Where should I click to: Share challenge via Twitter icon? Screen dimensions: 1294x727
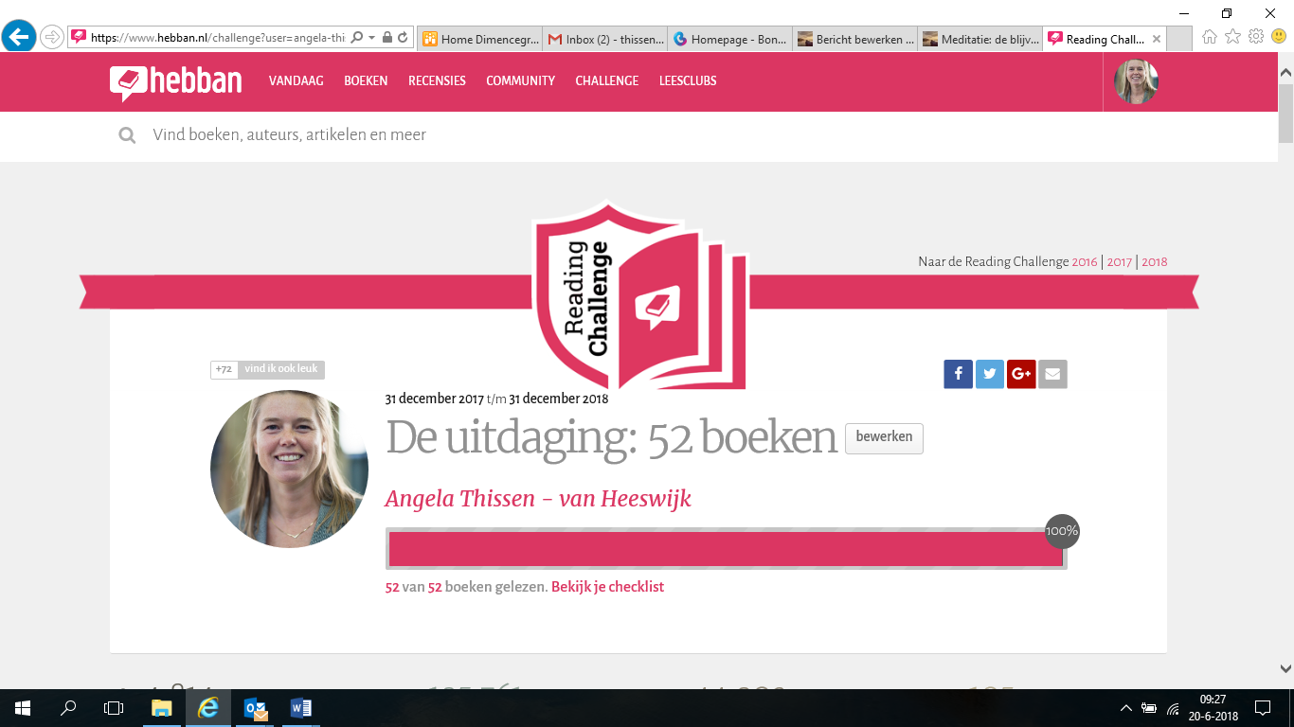(989, 374)
